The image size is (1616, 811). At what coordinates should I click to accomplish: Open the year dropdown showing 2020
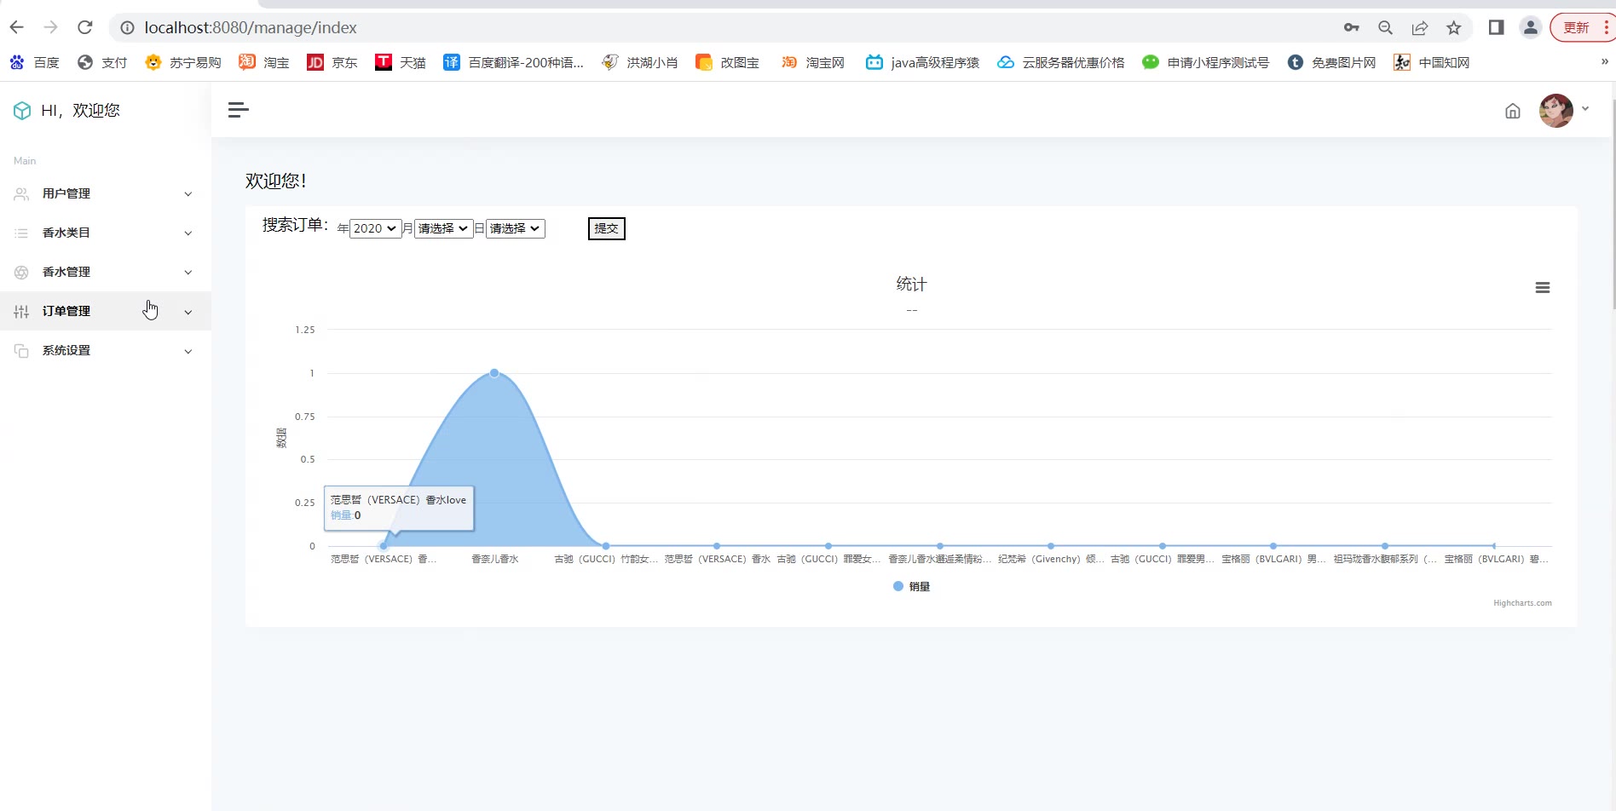tap(375, 228)
